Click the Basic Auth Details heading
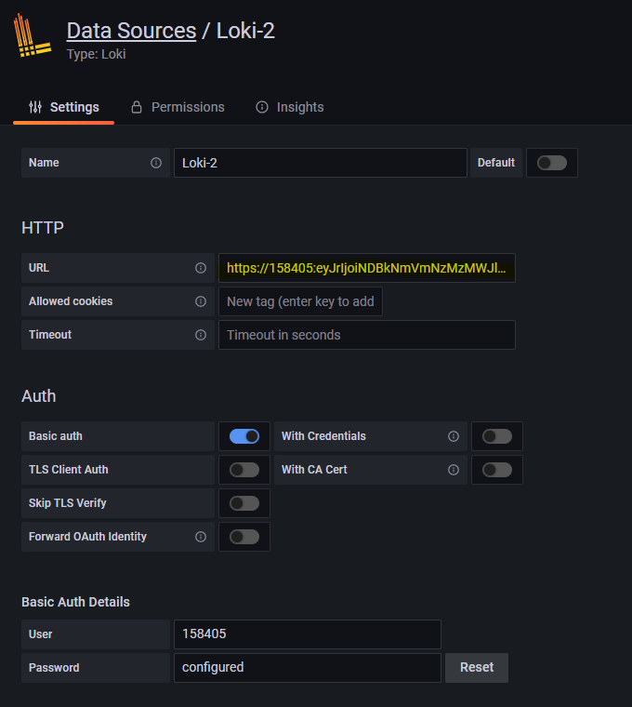 pyautogui.click(x=75, y=602)
